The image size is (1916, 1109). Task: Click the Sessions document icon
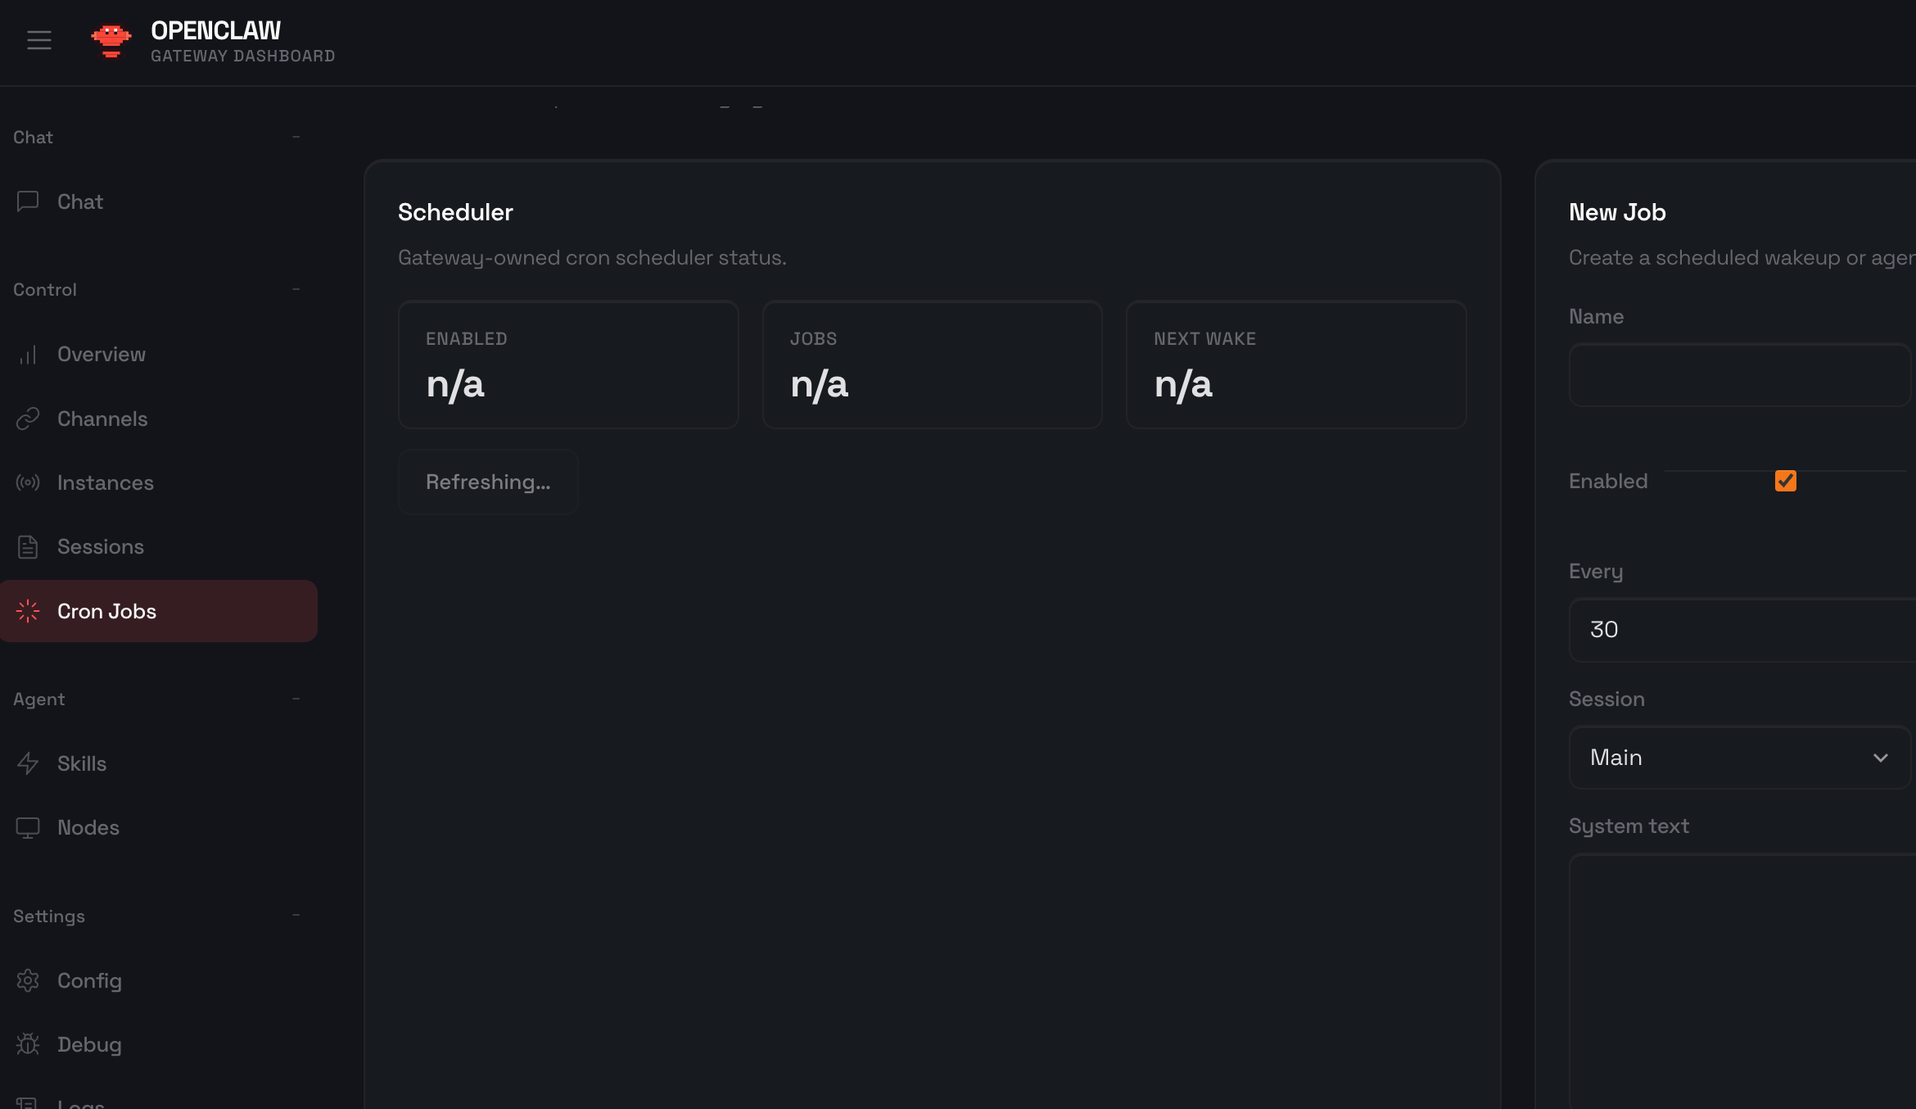[x=28, y=546]
